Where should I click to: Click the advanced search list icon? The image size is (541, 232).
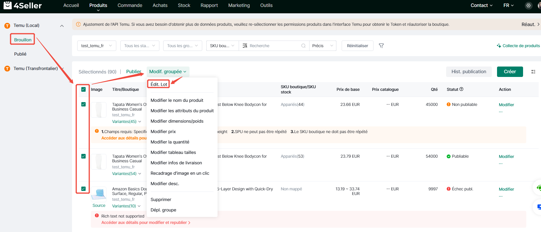coord(245,46)
